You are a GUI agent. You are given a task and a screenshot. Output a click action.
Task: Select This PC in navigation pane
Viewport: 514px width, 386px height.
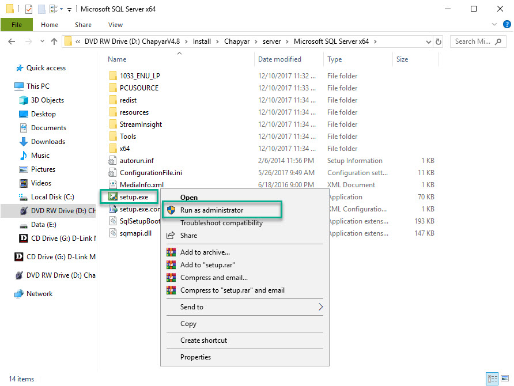pyautogui.click(x=38, y=86)
